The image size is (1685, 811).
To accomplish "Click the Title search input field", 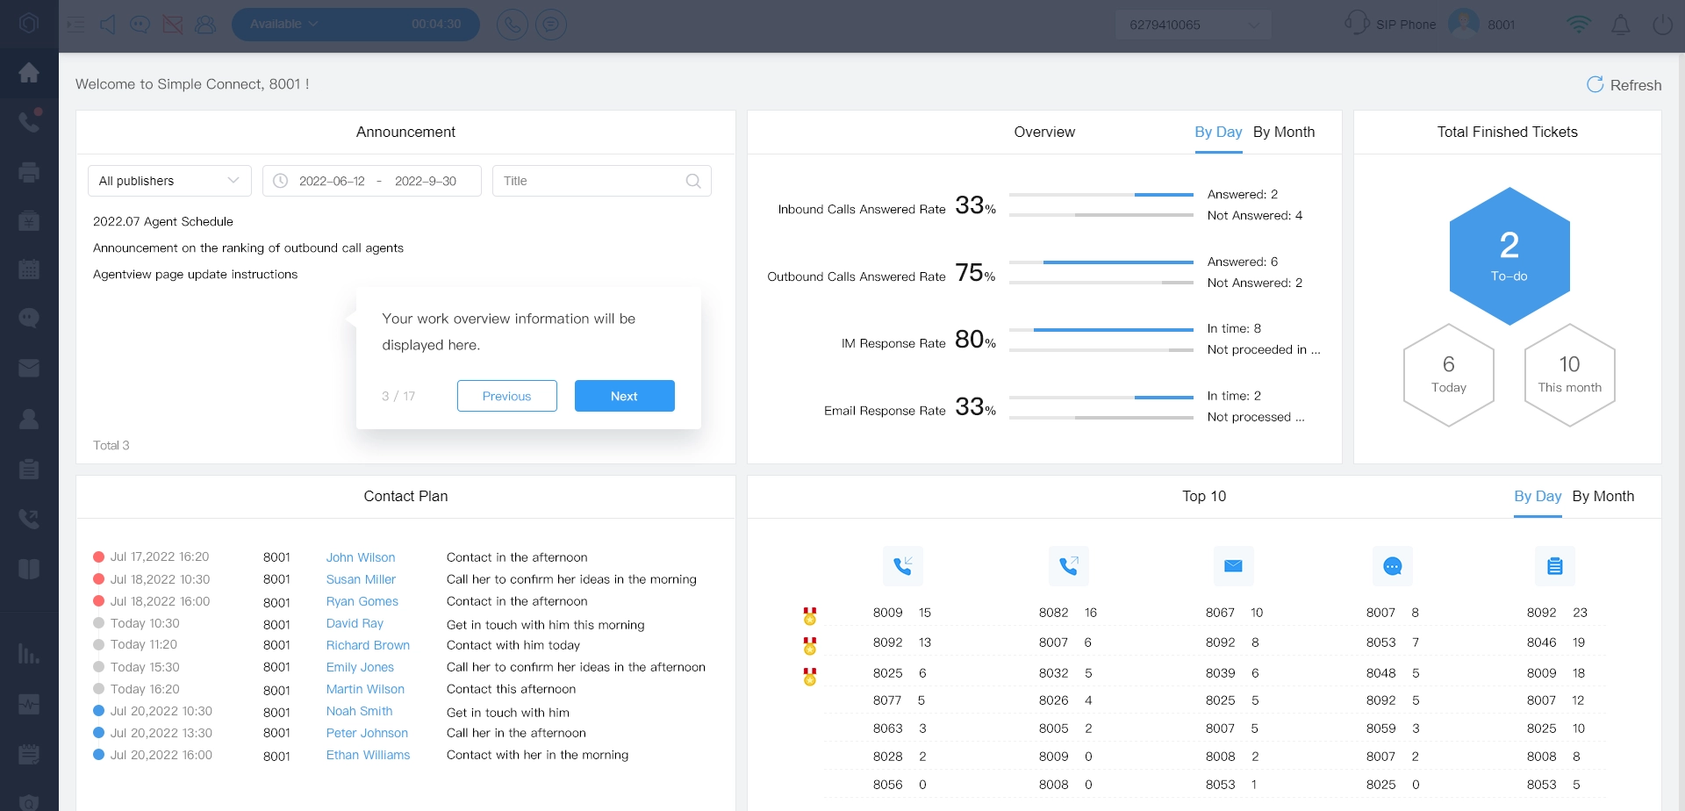I will coord(592,181).
